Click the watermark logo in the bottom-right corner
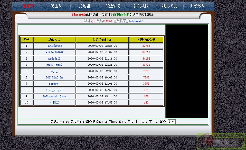Viewport: 246px width, 150px height. tap(221, 141)
